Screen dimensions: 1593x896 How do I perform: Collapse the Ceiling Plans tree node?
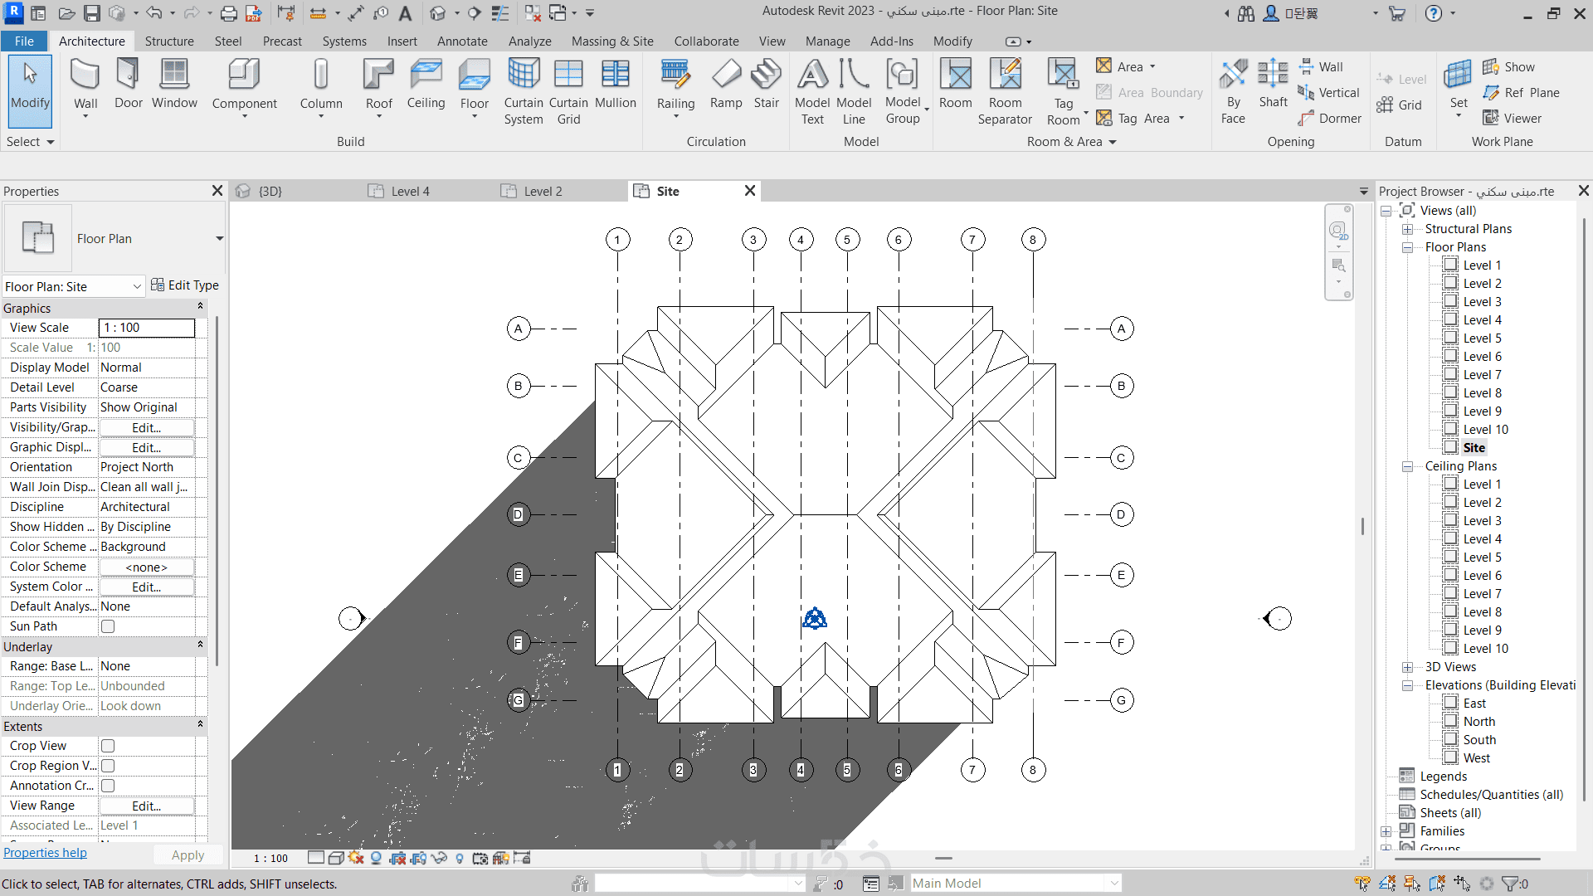coord(1408,466)
